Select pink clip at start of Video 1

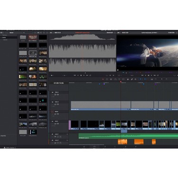[x=70, y=125]
